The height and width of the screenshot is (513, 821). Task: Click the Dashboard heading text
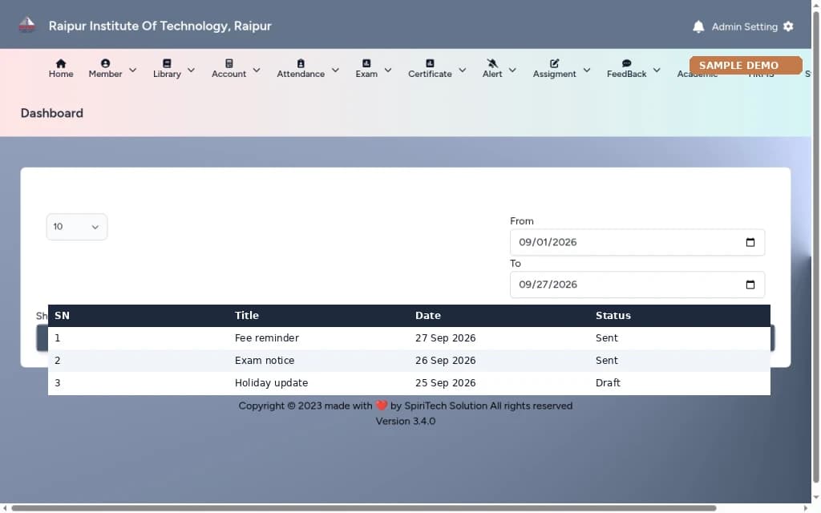tap(52, 113)
